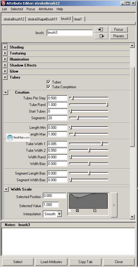Viewport: 138px width, 267px height.
Task: Click the Load Attributes button
Action: [51, 262]
